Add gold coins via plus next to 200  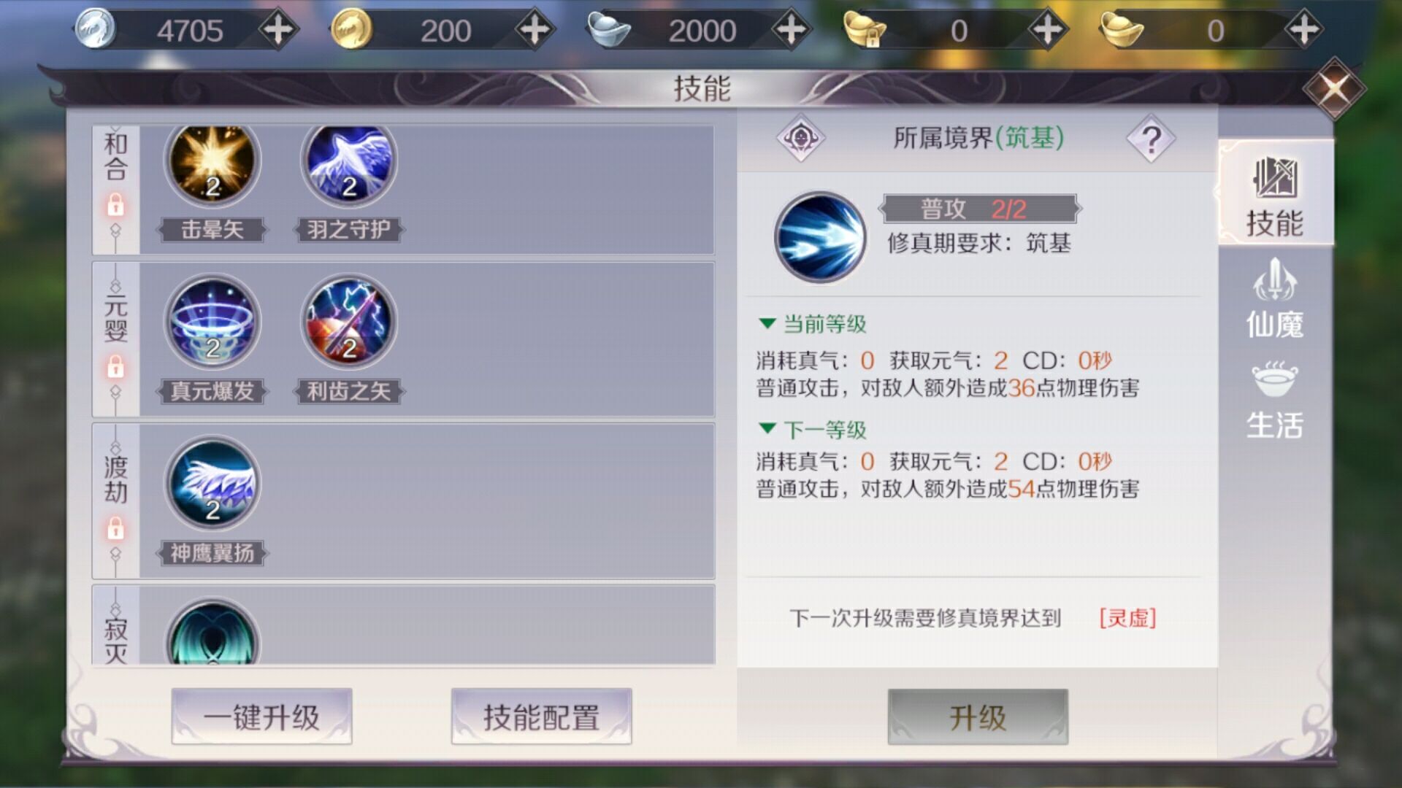(x=535, y=30)
